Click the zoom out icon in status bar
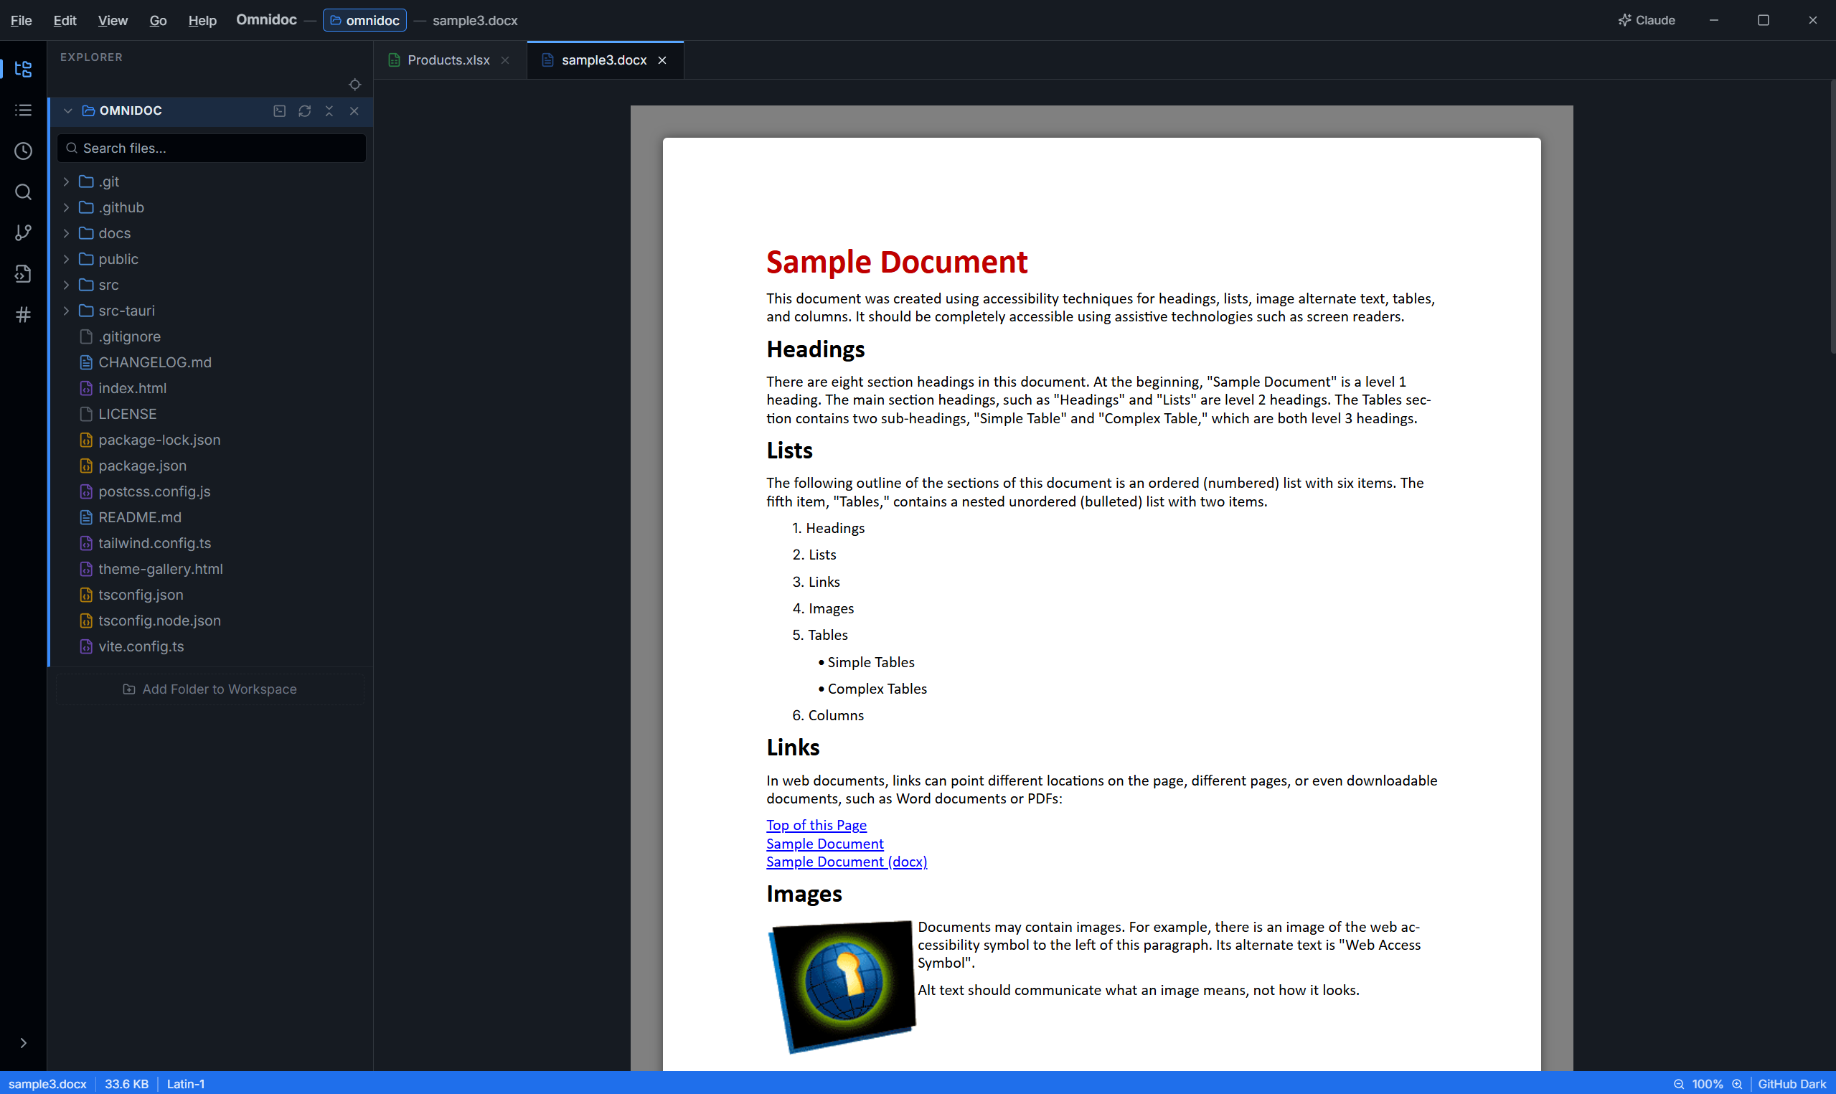Viewport: 1836px width, 1094px height. click(x=1678, y=1085)
